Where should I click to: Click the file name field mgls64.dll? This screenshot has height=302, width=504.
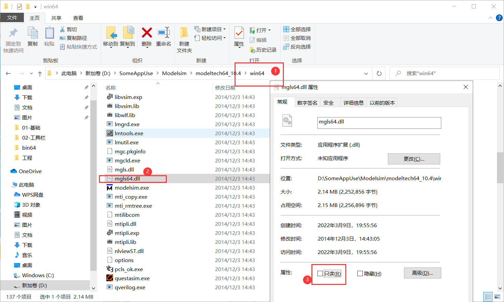coord(379,123)
